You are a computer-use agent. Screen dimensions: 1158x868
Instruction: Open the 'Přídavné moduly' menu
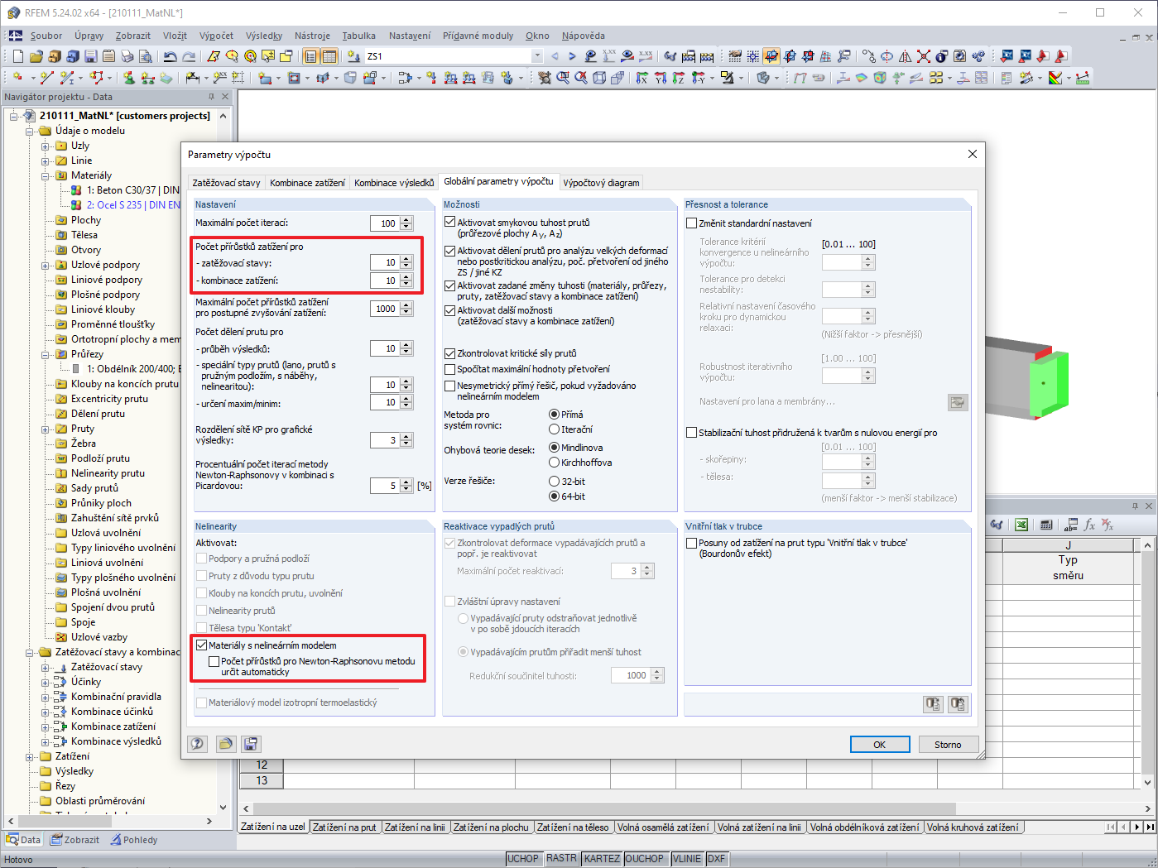click(x=478, y=36)
